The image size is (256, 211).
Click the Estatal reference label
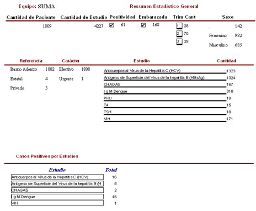(x=17, y=79)
